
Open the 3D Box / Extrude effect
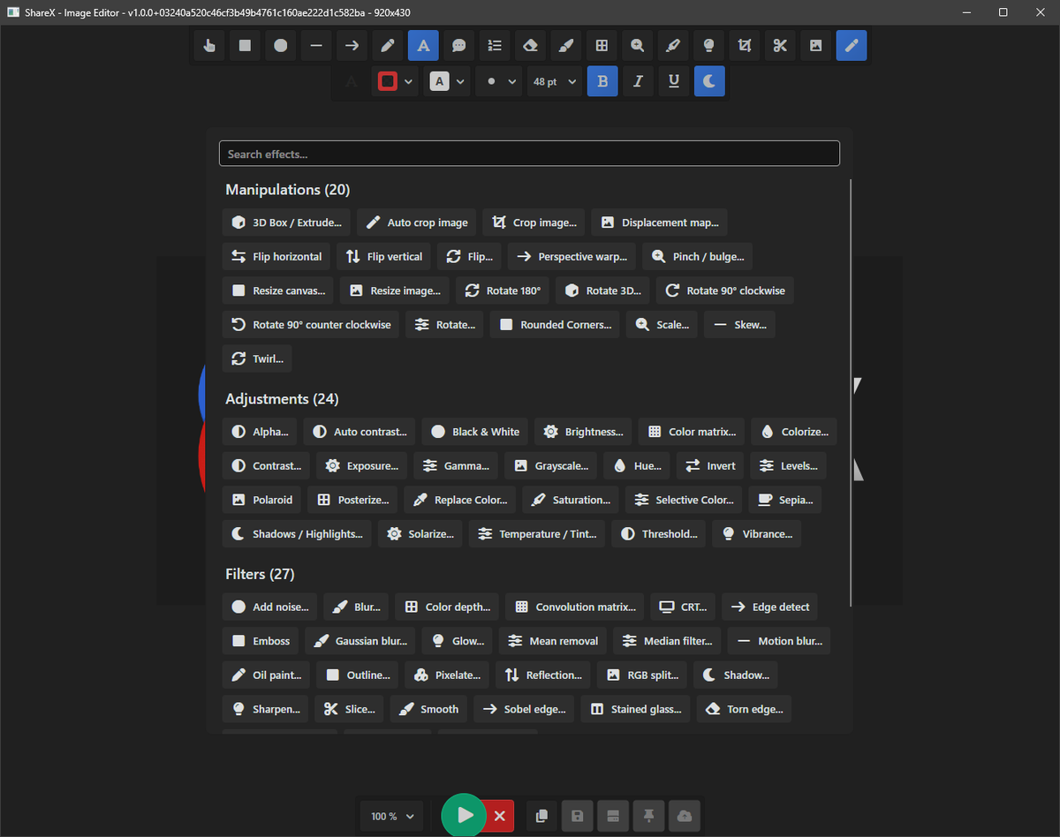click(287, 222)
